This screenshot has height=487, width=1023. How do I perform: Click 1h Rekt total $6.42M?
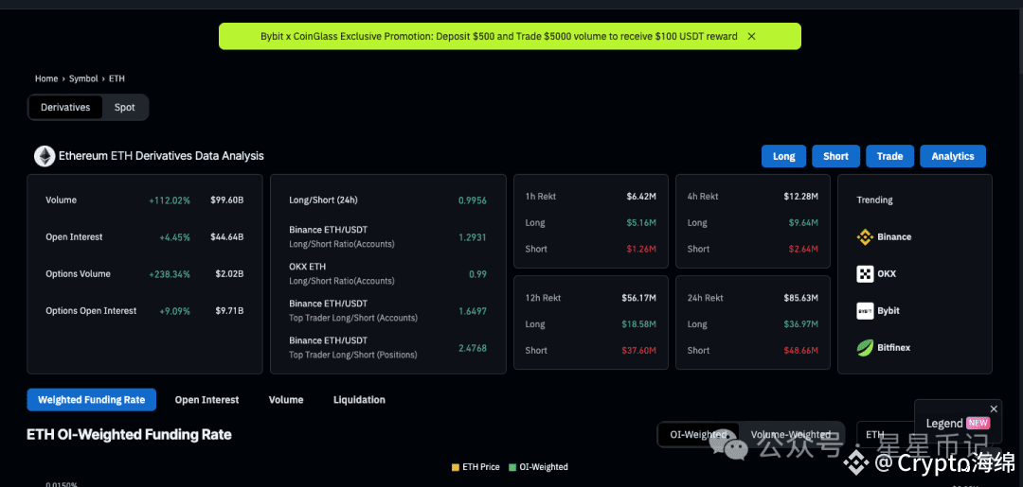point(640,196)
